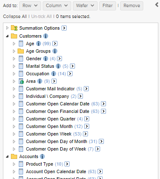This screenshot has width=160, height=179.
Task: Select the Individual \ Company field
Action: (47, 96)
